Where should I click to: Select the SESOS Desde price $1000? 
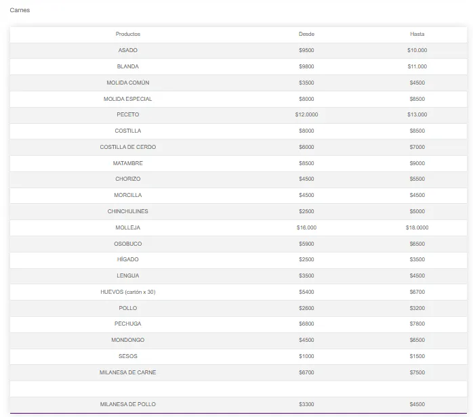(306, 356)
